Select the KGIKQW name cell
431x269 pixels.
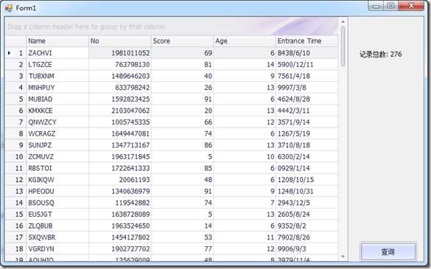coord(57,180)
